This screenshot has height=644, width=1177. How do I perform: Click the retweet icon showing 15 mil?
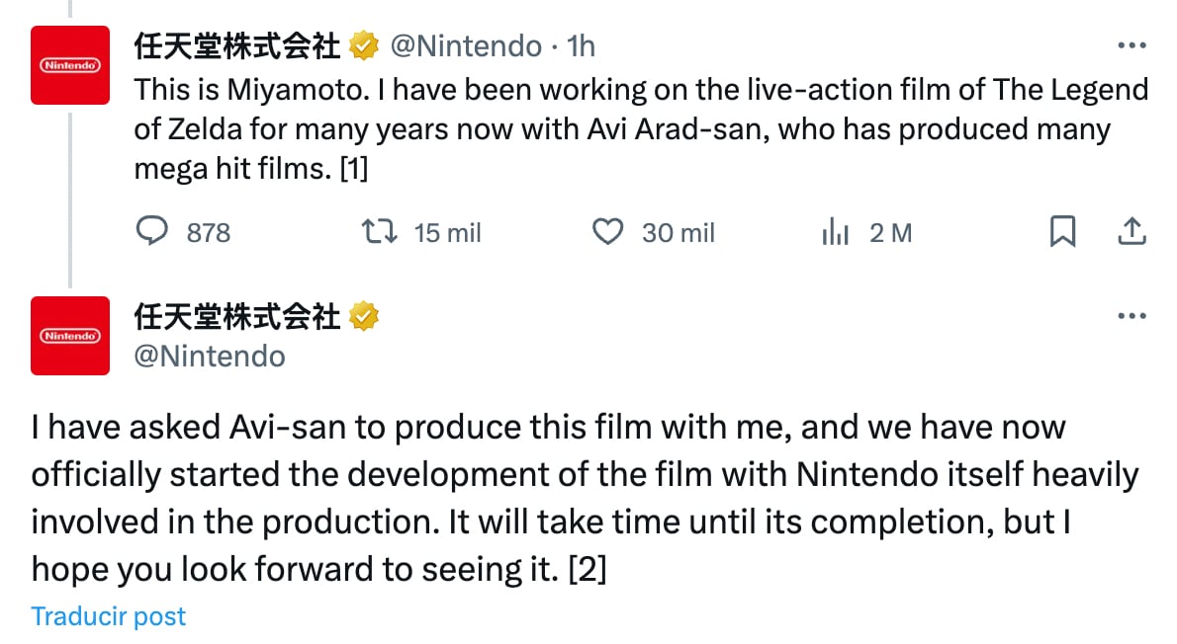[x=379, y=232]
